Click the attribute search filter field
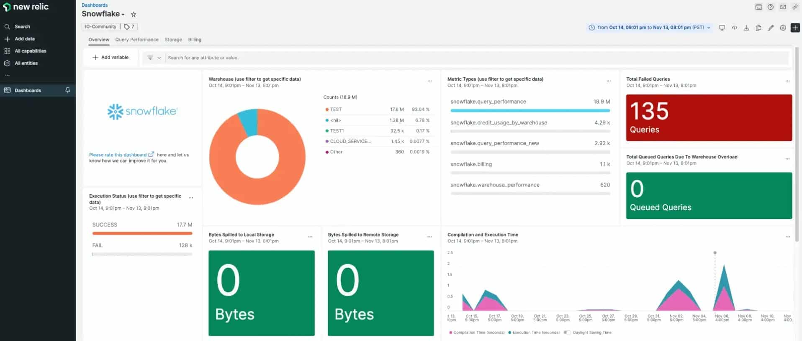This screenshot has width=802, height=341. coord(476,58)
